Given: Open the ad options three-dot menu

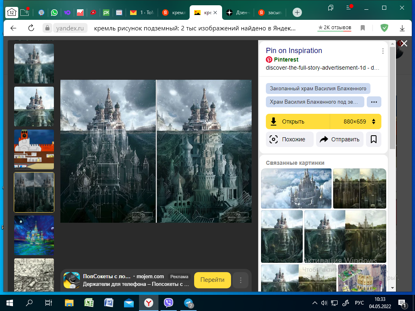Looking at the screenshot, I should coord(241,280).
